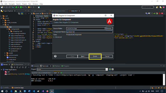This screenshot has height=93, width=166.
Task: Click the Windows Start button
Action: click(2, 91)
